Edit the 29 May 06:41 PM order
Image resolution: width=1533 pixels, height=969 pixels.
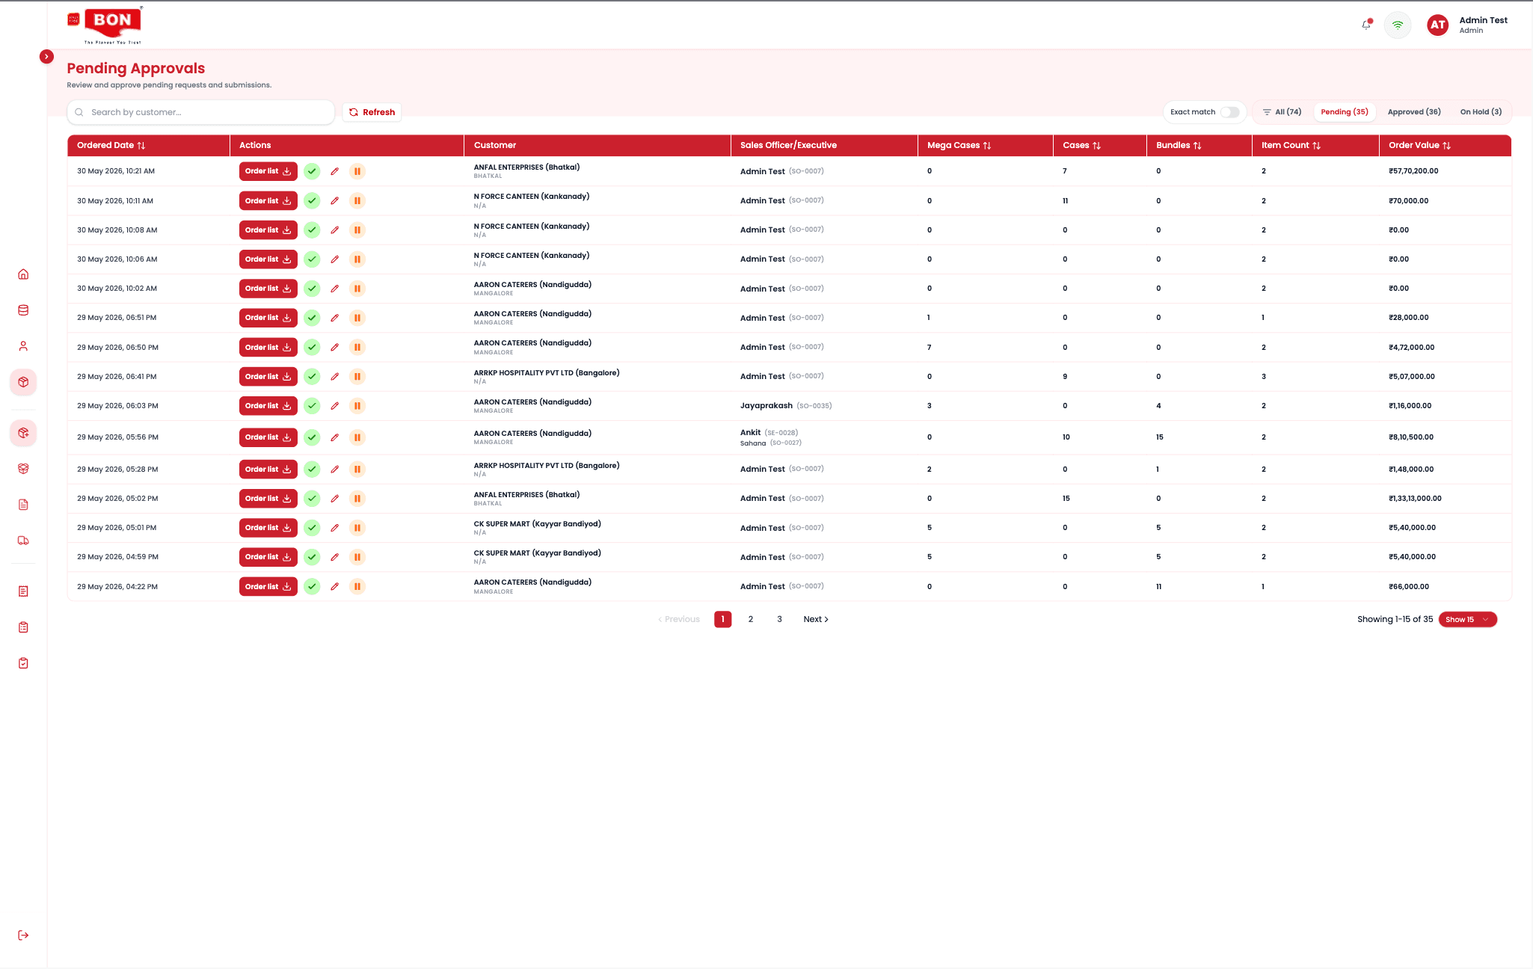tap(334, 377)
